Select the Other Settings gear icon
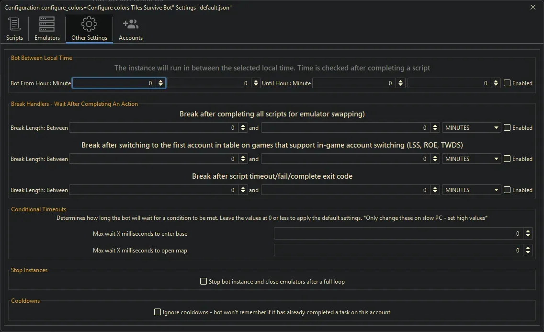Image resolution: width=544 pixels, height=332 pixels. [x=89, y=24]
